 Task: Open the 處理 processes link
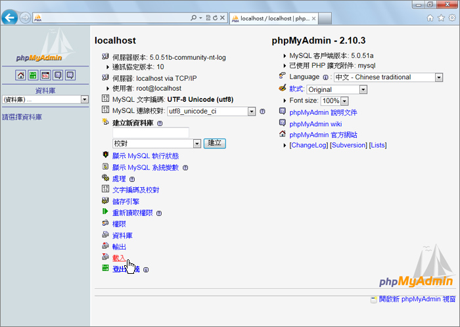119,179
